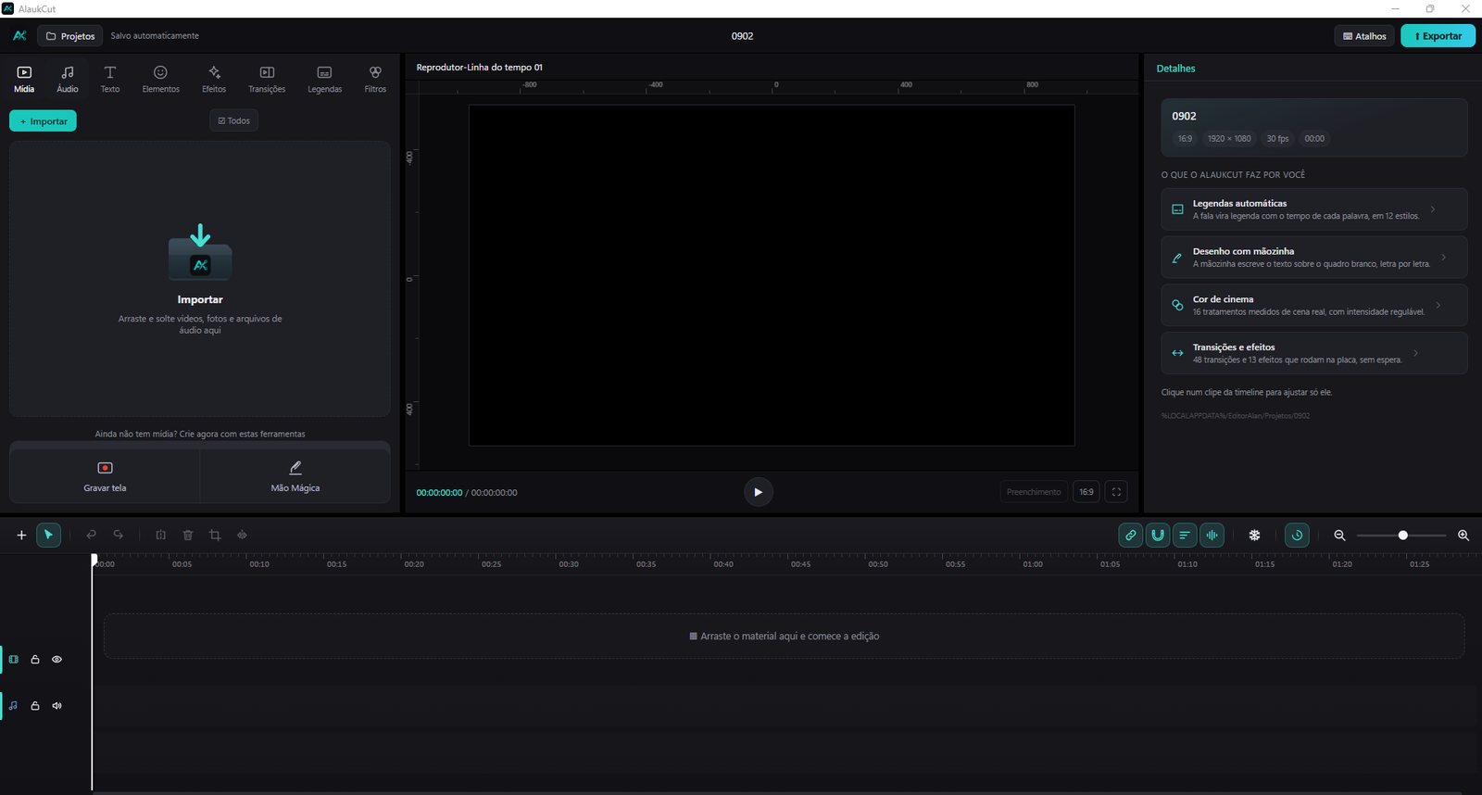
Task: Open the Projetos menu
Action: click(70, 36)
